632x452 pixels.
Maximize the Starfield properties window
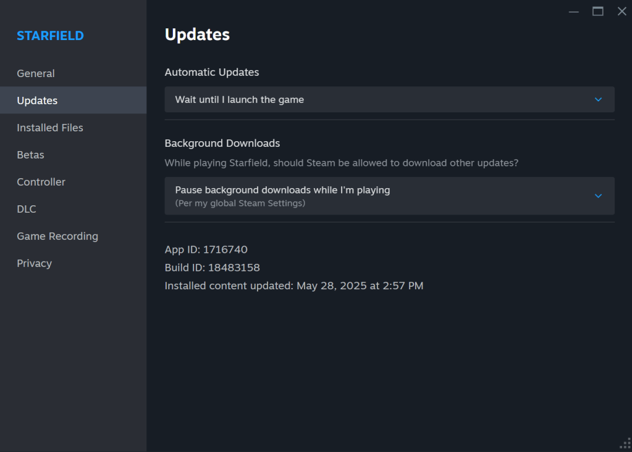[597, 11]
